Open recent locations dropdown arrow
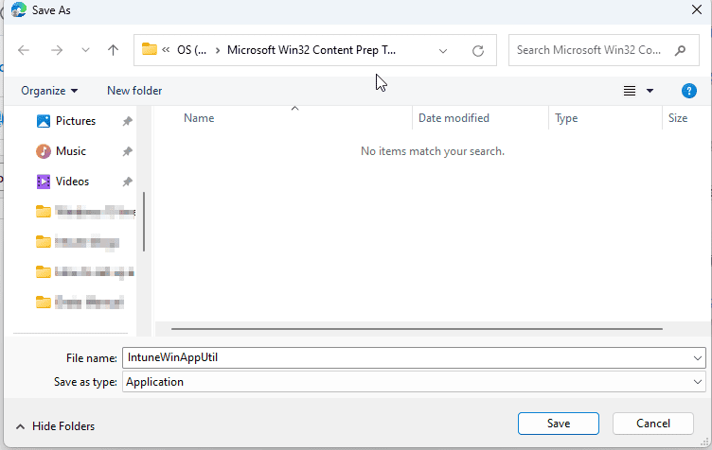Screen dimensions: 712x450 point(85,50)
